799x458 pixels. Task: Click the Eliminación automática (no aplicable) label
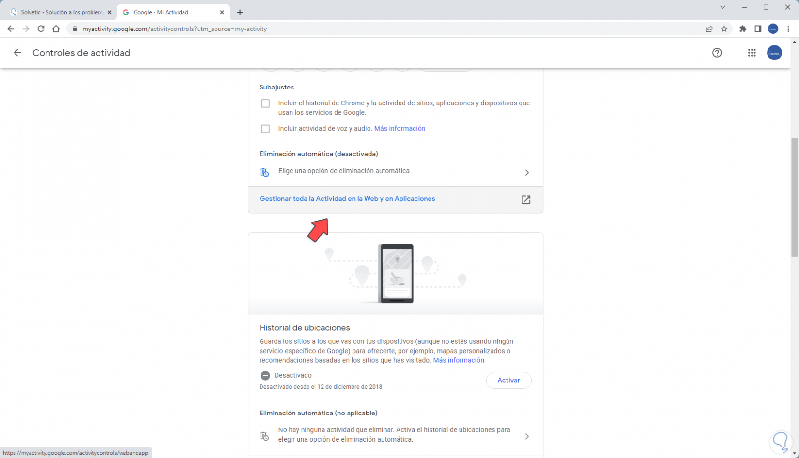318,414
